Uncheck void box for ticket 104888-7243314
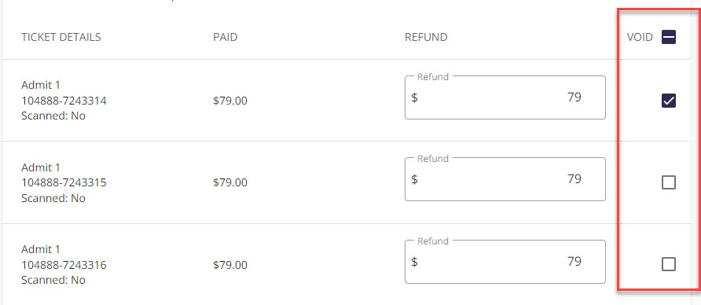 tap(668, 101)
